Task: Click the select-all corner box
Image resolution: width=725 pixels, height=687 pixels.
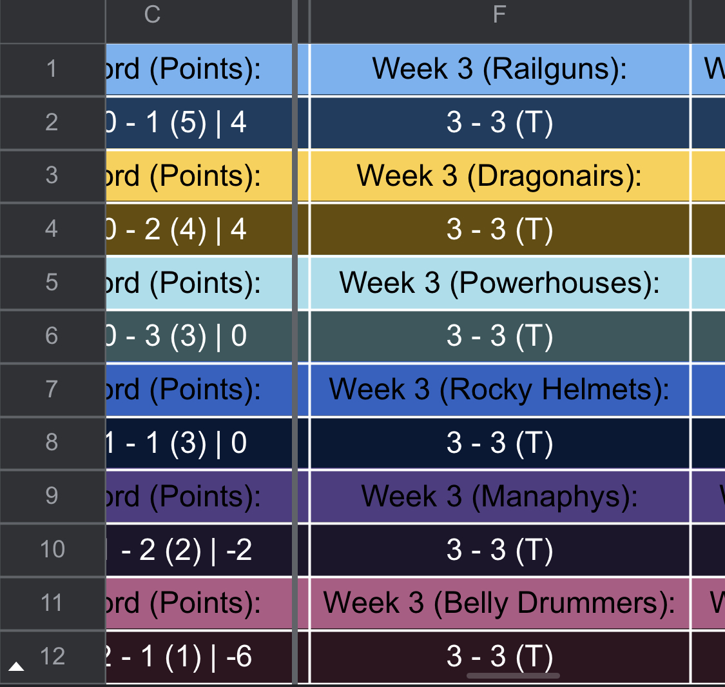Action: coord(52,21)
